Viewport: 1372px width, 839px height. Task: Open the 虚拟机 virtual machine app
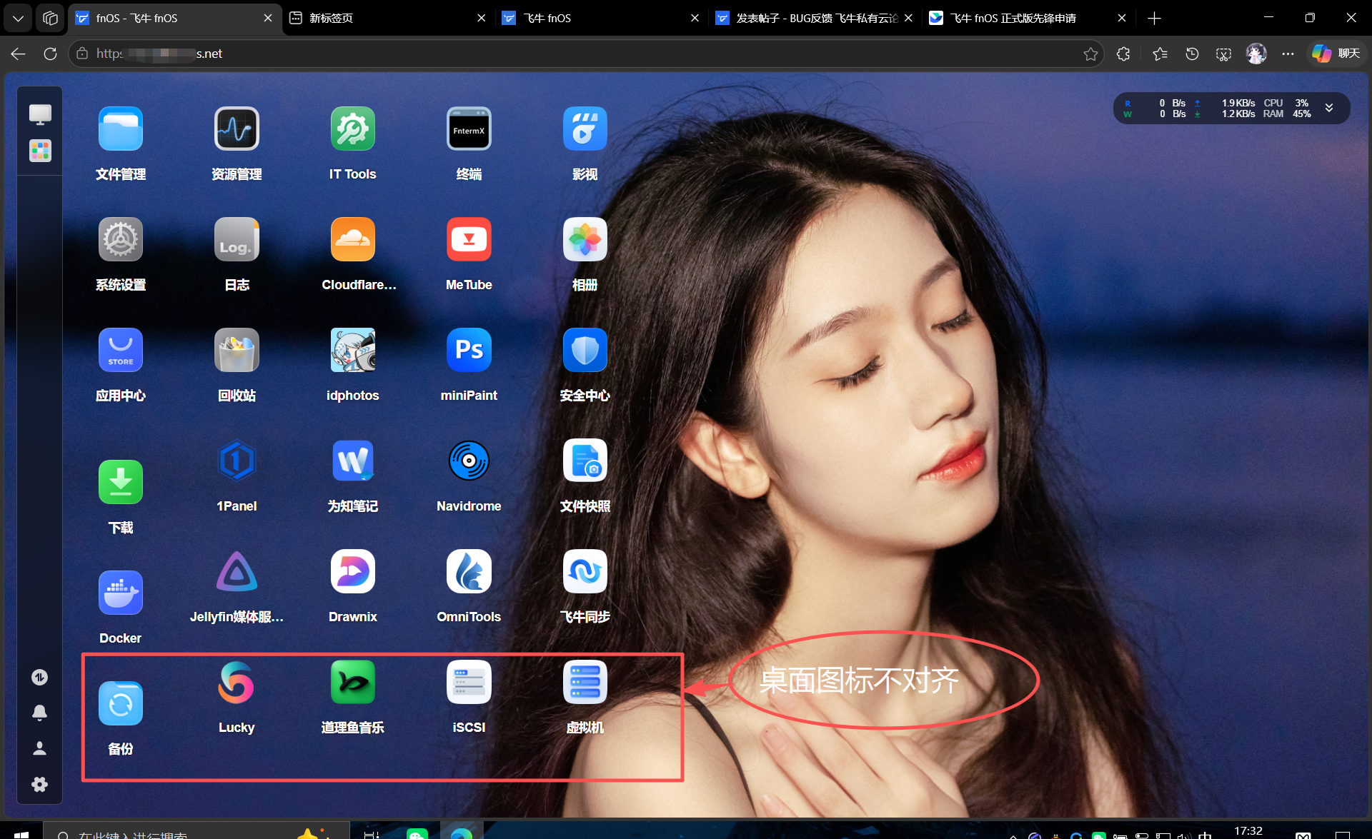(585, 683)
